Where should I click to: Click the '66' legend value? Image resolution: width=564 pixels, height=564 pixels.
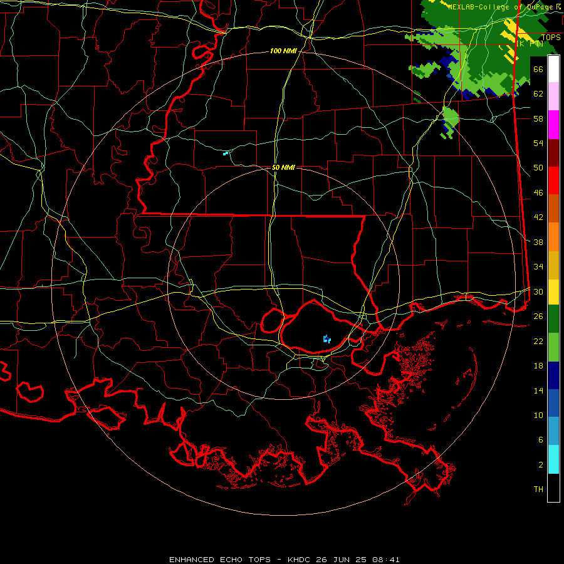pos(538,69)
